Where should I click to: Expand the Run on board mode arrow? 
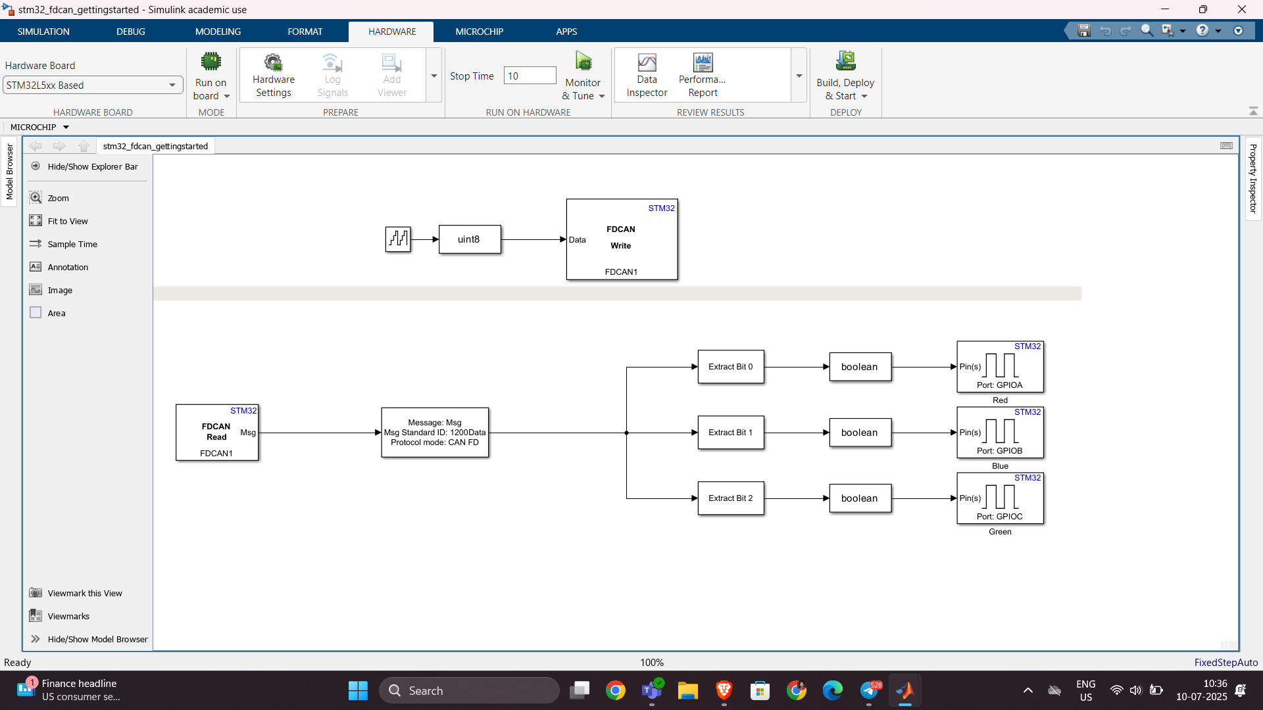pyautogui.click(x=227, y=97)
